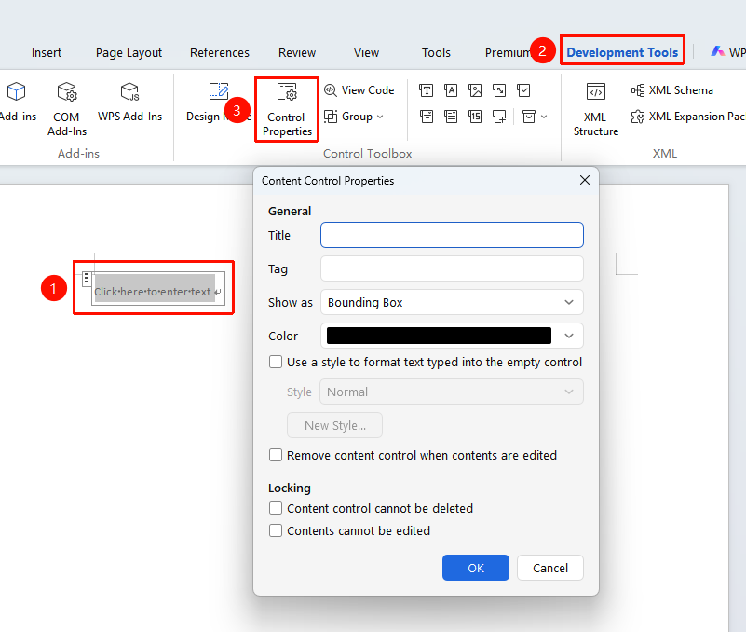Tick 'Contents cannot be edited' checkbox

276,530
